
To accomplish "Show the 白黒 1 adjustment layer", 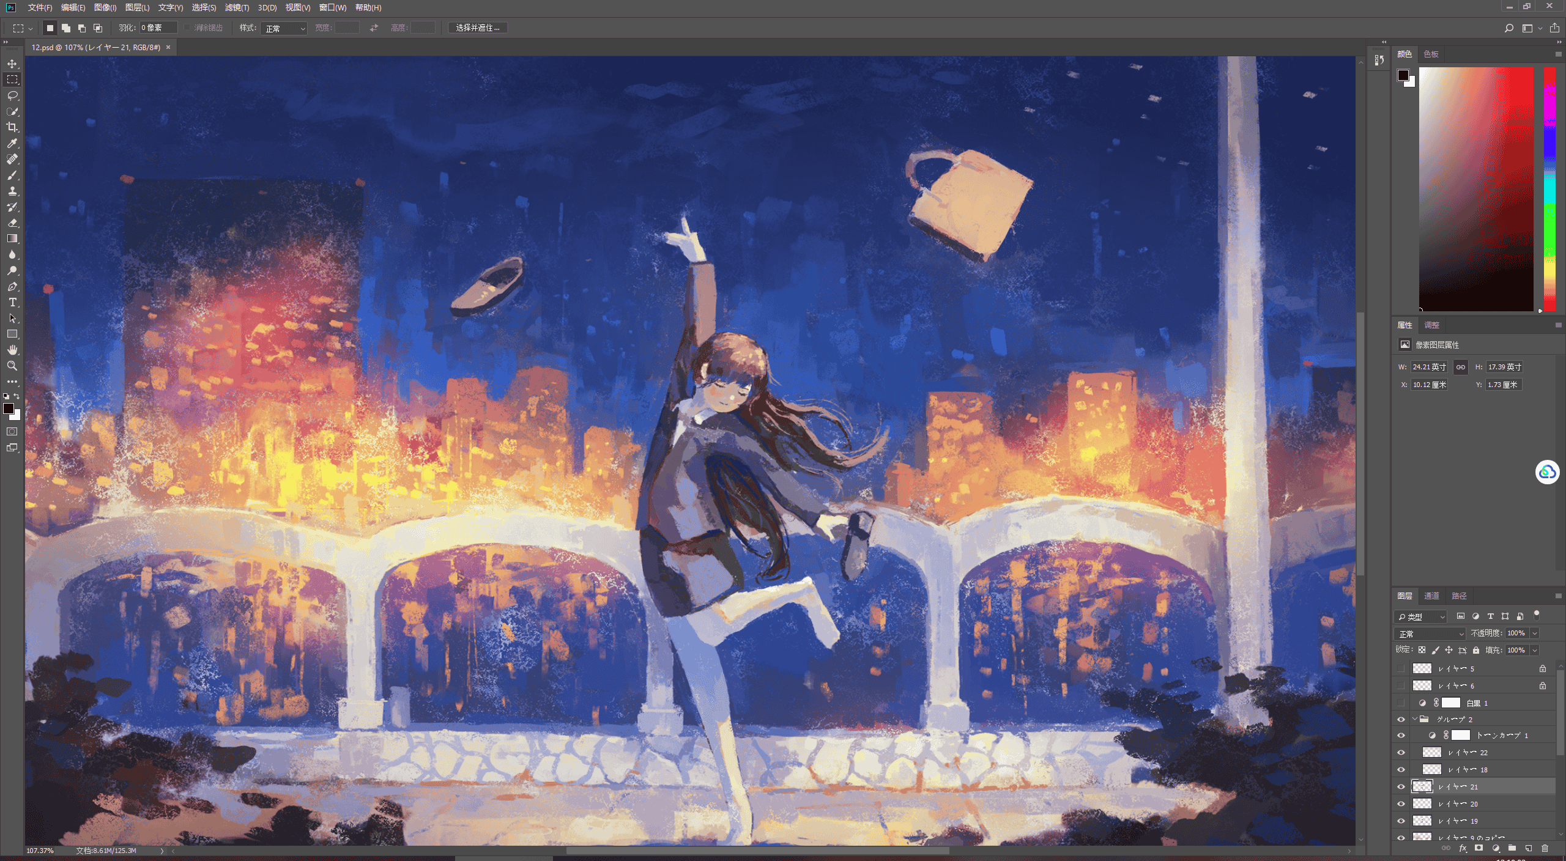I will click(1401, 703).
